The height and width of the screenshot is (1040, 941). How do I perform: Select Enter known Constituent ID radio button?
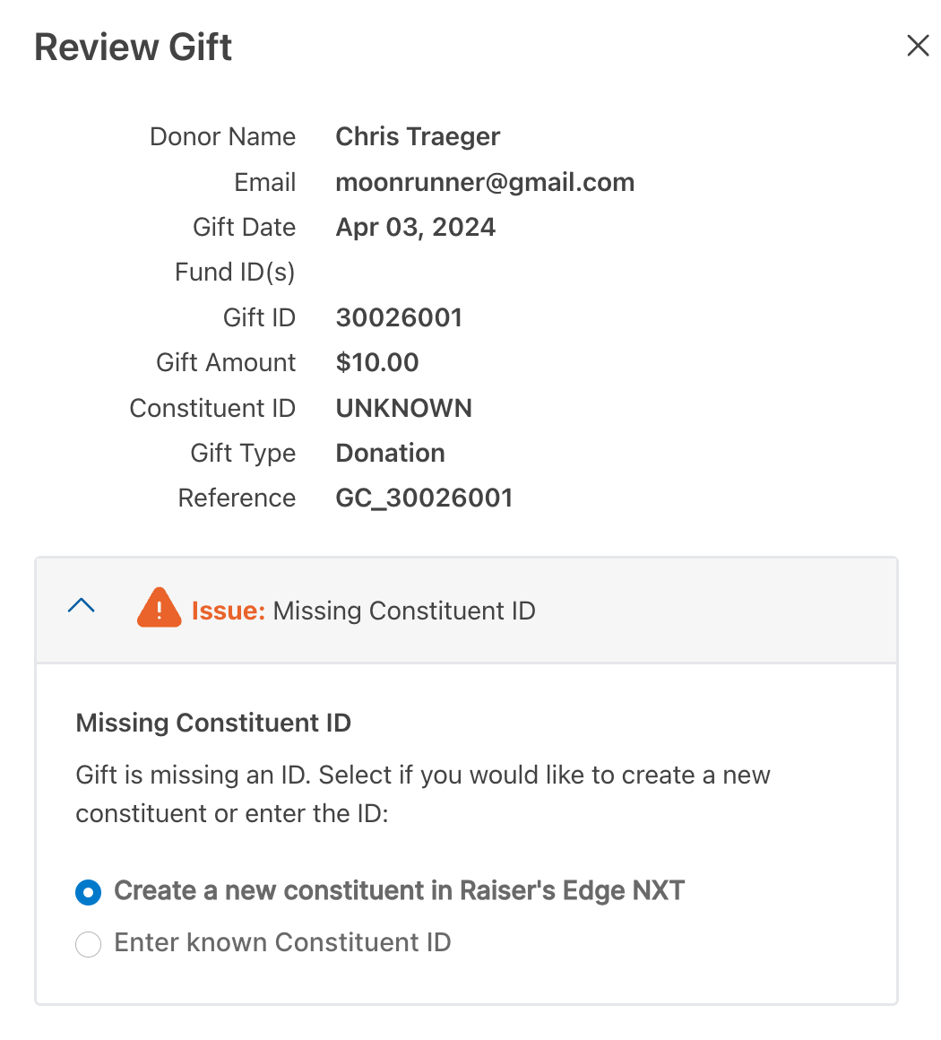(x=88, y=944)
